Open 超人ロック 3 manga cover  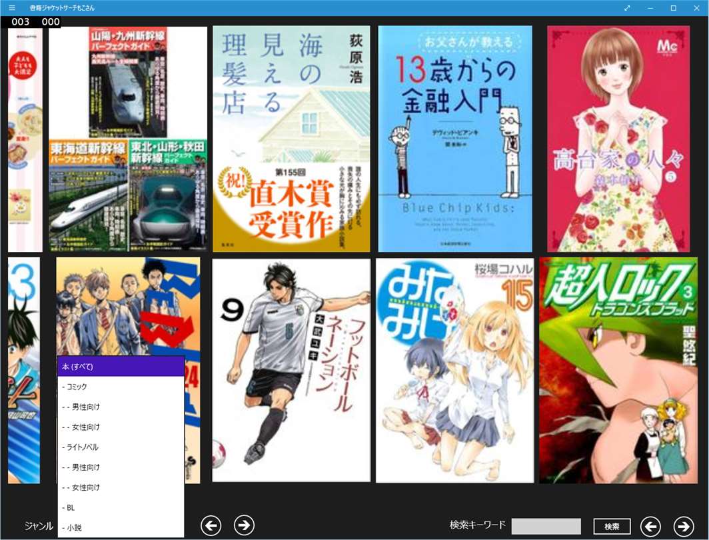[x=618, y=370]
